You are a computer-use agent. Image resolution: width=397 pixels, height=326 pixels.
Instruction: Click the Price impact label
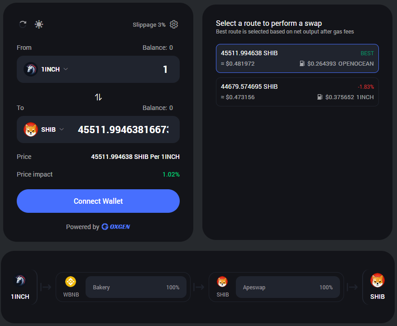click(x=35, y=174)
